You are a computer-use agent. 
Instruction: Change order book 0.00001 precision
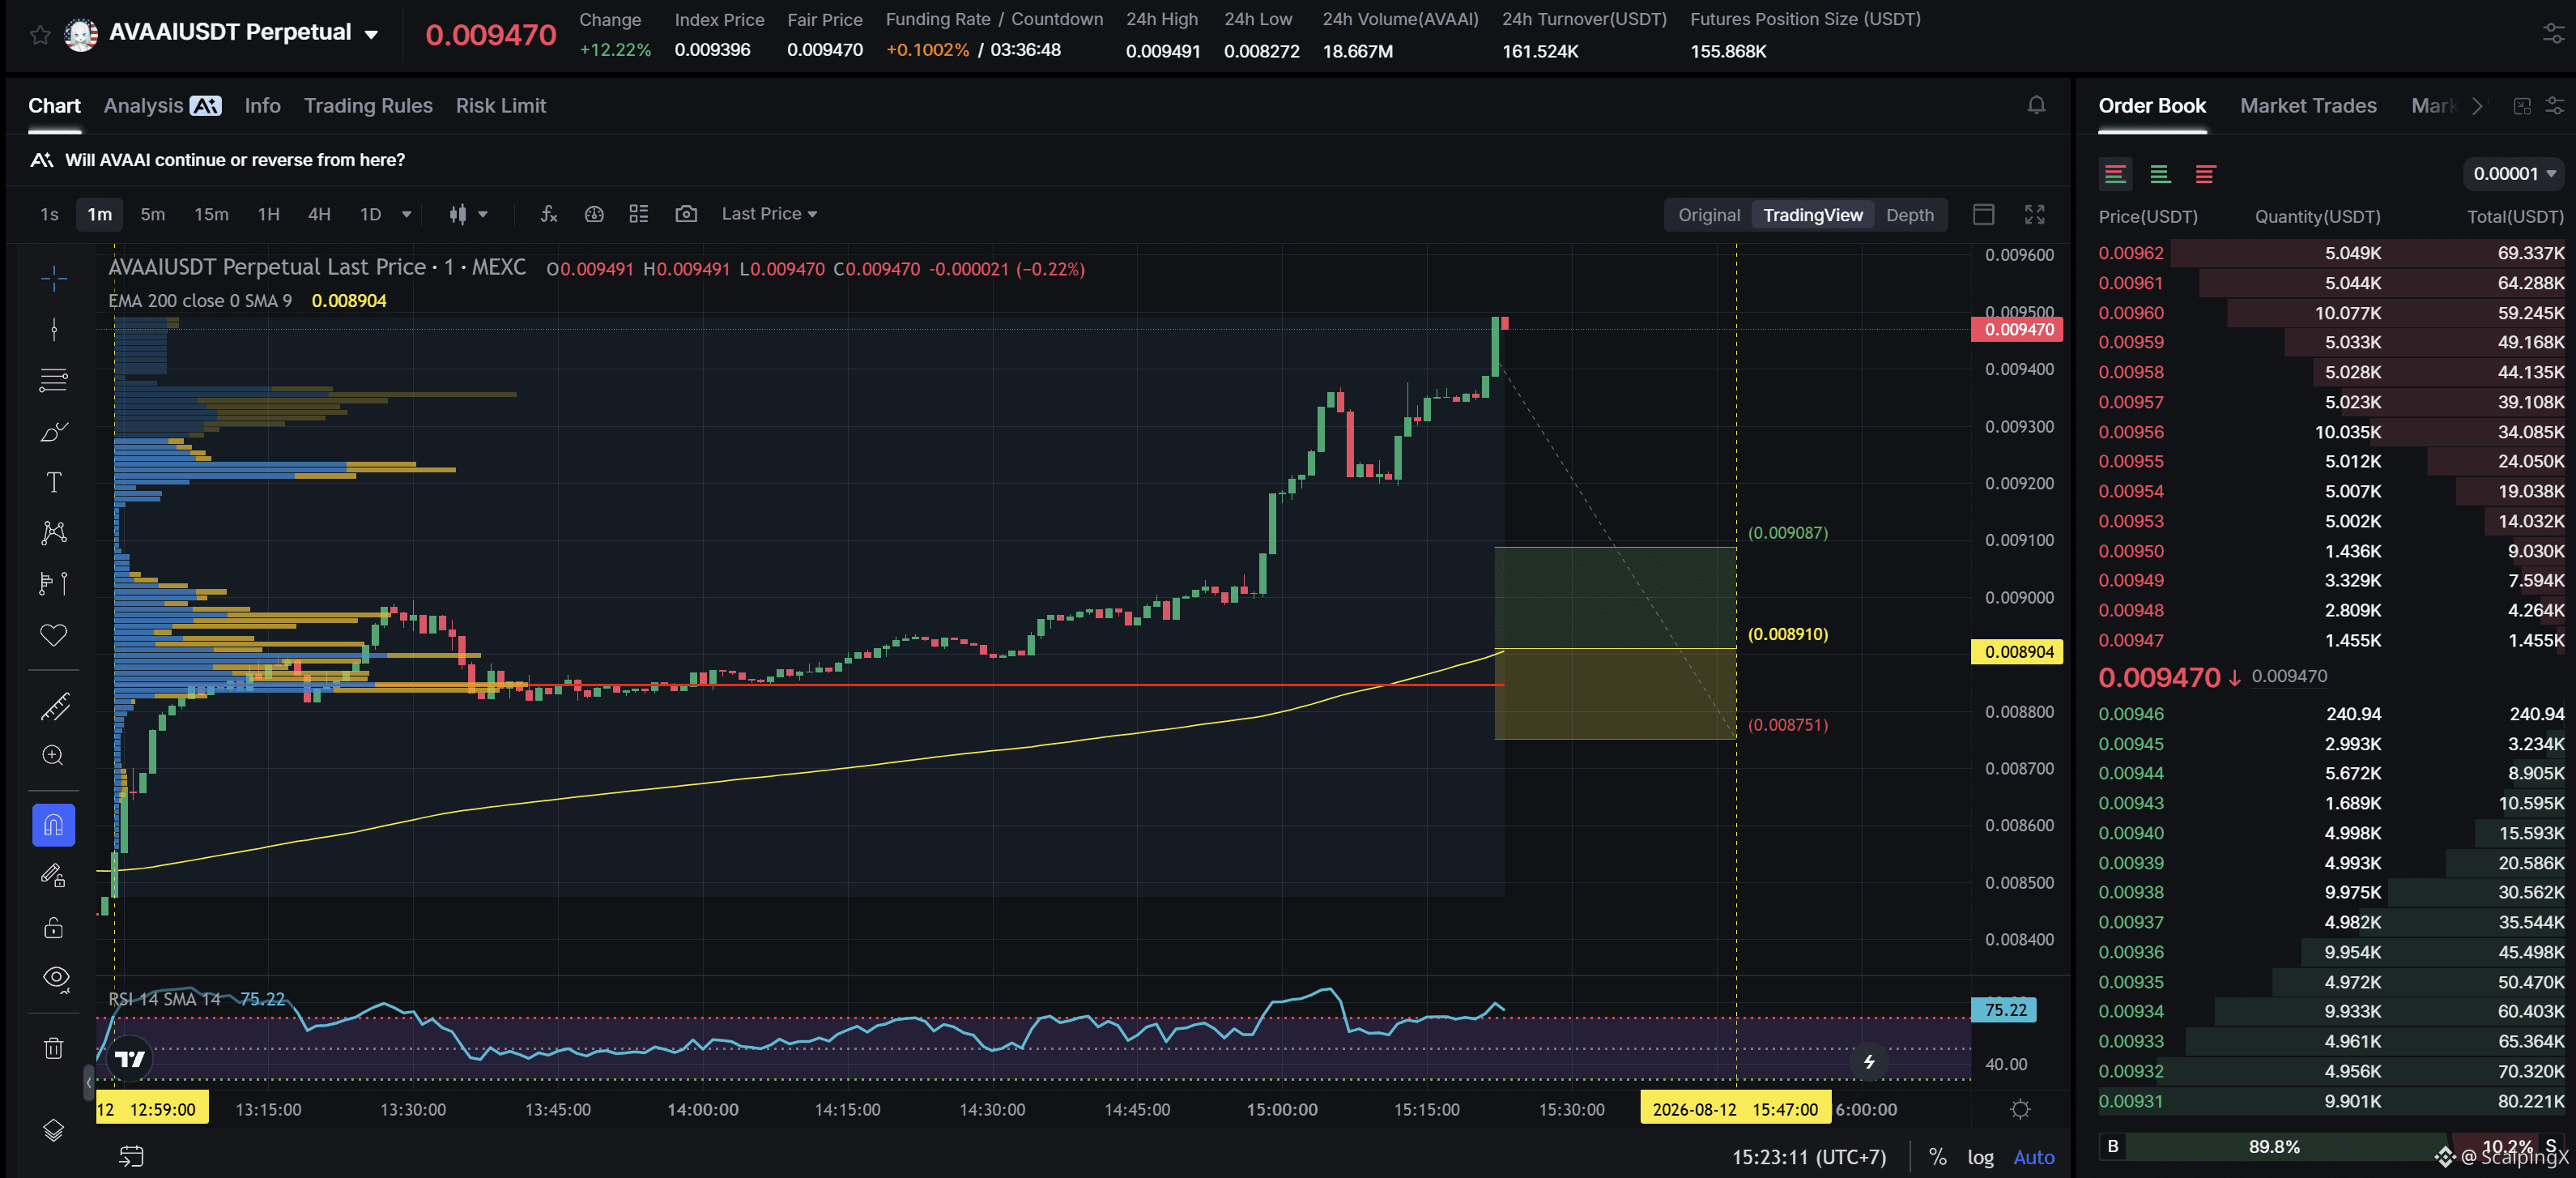pyautogui.click(x=2513, y=174)
